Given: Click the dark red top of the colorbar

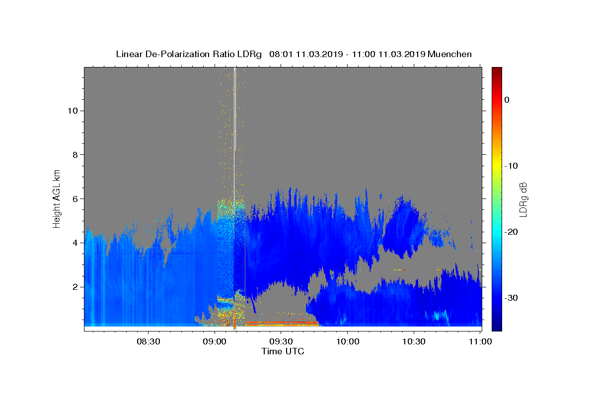Looking at the screenshot, I should click(x=497, y=72).
